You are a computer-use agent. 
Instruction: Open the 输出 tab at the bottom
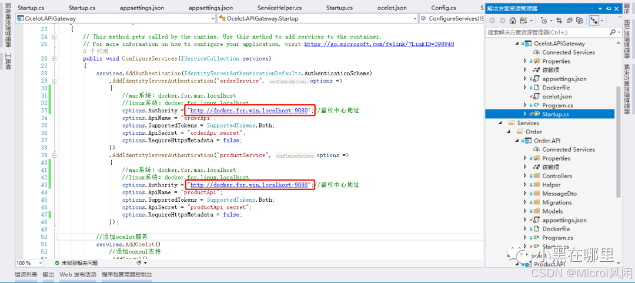[48, 275]
